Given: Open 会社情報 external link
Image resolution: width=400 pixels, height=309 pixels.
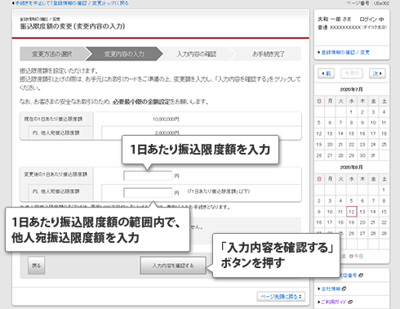Looking at the screenshot, I should 331,289.
